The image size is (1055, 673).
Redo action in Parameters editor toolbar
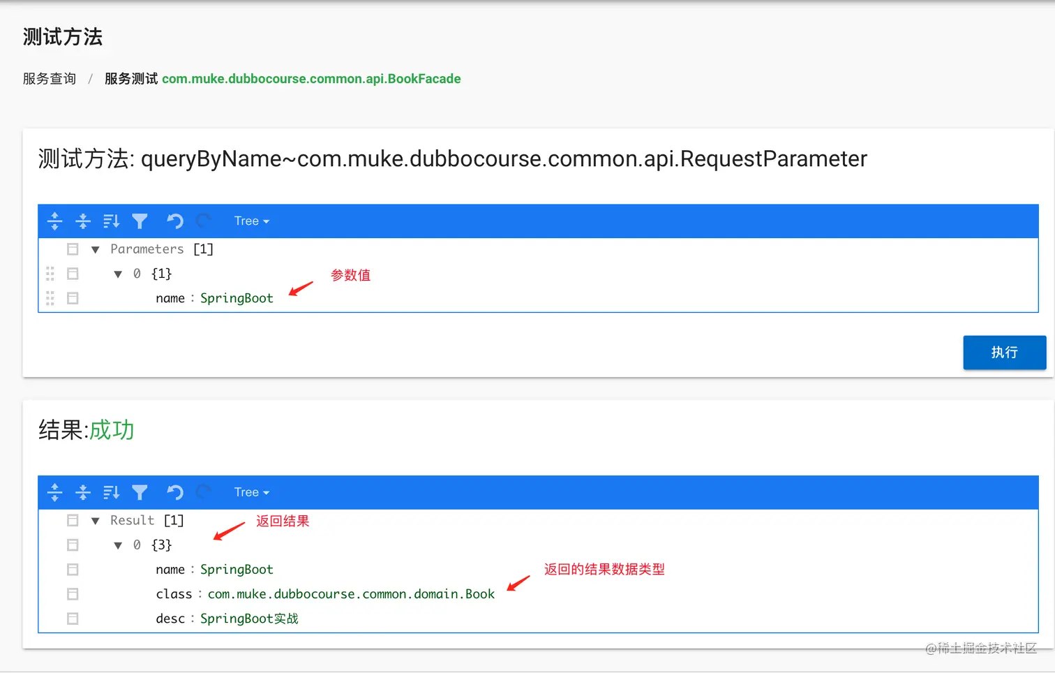(x=203, y=221)
